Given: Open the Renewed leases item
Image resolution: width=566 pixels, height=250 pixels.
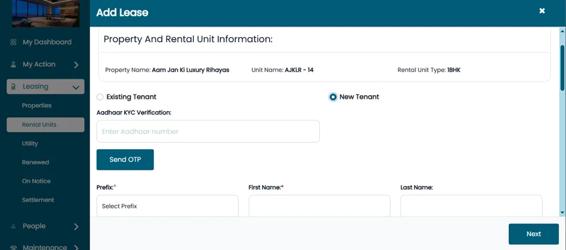Looking at the screenshot, I should point(36,162).
